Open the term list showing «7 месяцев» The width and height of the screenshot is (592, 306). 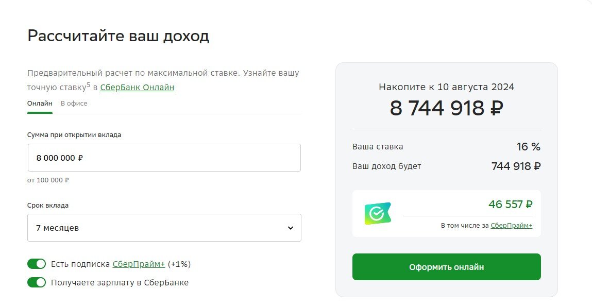tap(164, 228)
